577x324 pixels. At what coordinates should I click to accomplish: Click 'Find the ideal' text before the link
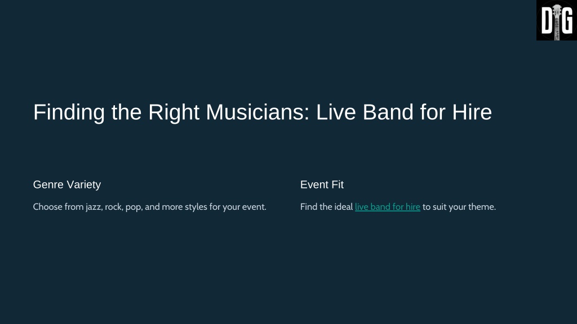click(326, 207)
